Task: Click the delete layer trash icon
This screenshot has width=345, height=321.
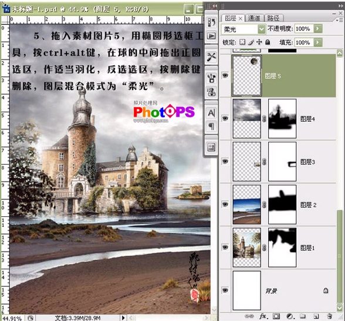Action: pos(329,316)
